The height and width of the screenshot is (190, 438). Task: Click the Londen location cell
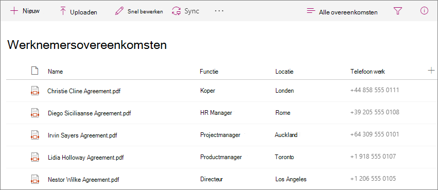coord(285,91)
